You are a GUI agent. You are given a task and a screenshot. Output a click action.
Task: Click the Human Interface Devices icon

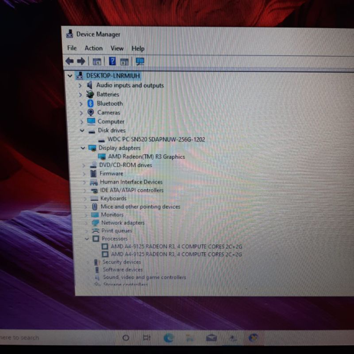point(94,182)
